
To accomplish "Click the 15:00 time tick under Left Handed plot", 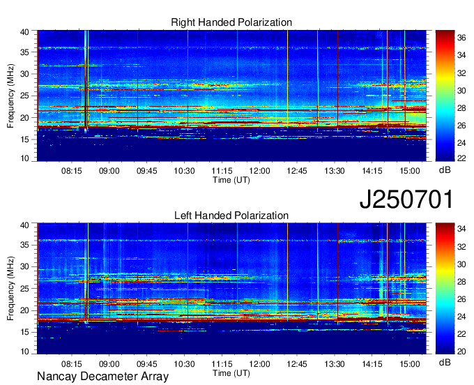I will click(410, 364).
